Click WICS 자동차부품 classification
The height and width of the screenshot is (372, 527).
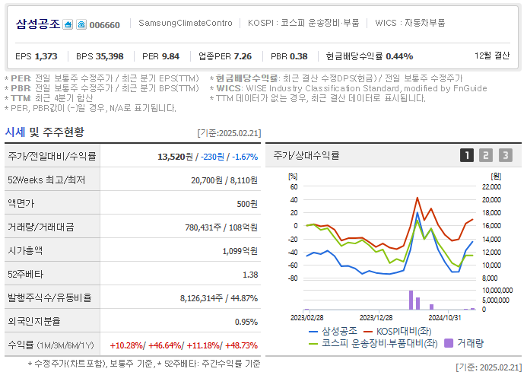click(410, 23)
